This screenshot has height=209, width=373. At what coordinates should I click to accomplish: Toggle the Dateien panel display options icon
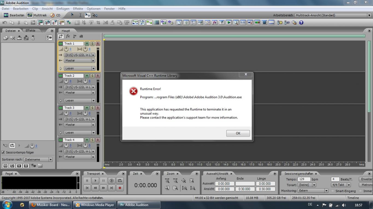click(x=49, y=38)
